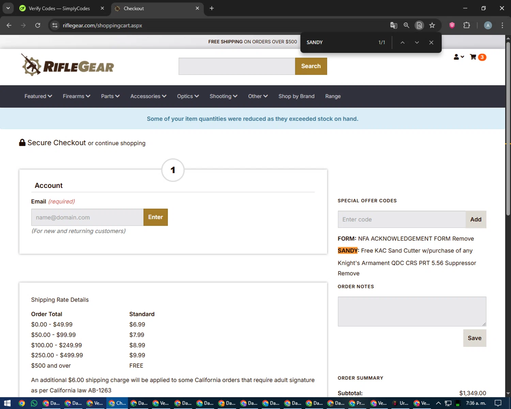Screen dimensions: 511x409
Task: Open a new browser tab
Action: [x=212, y=8]
